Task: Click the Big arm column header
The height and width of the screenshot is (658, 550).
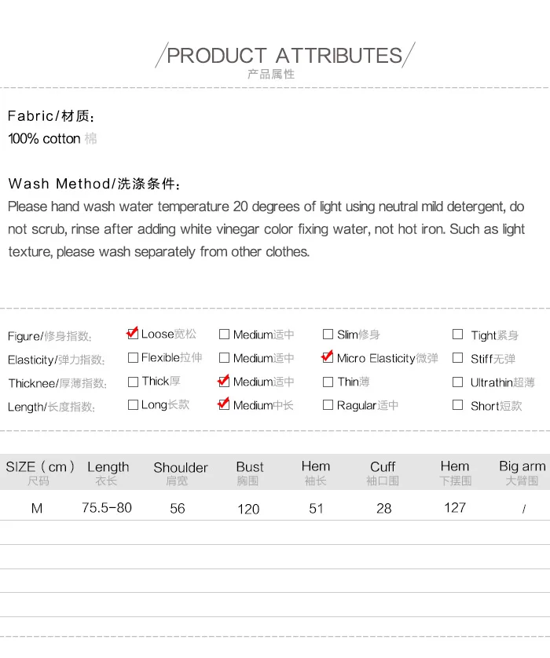Action: point(522,472)
